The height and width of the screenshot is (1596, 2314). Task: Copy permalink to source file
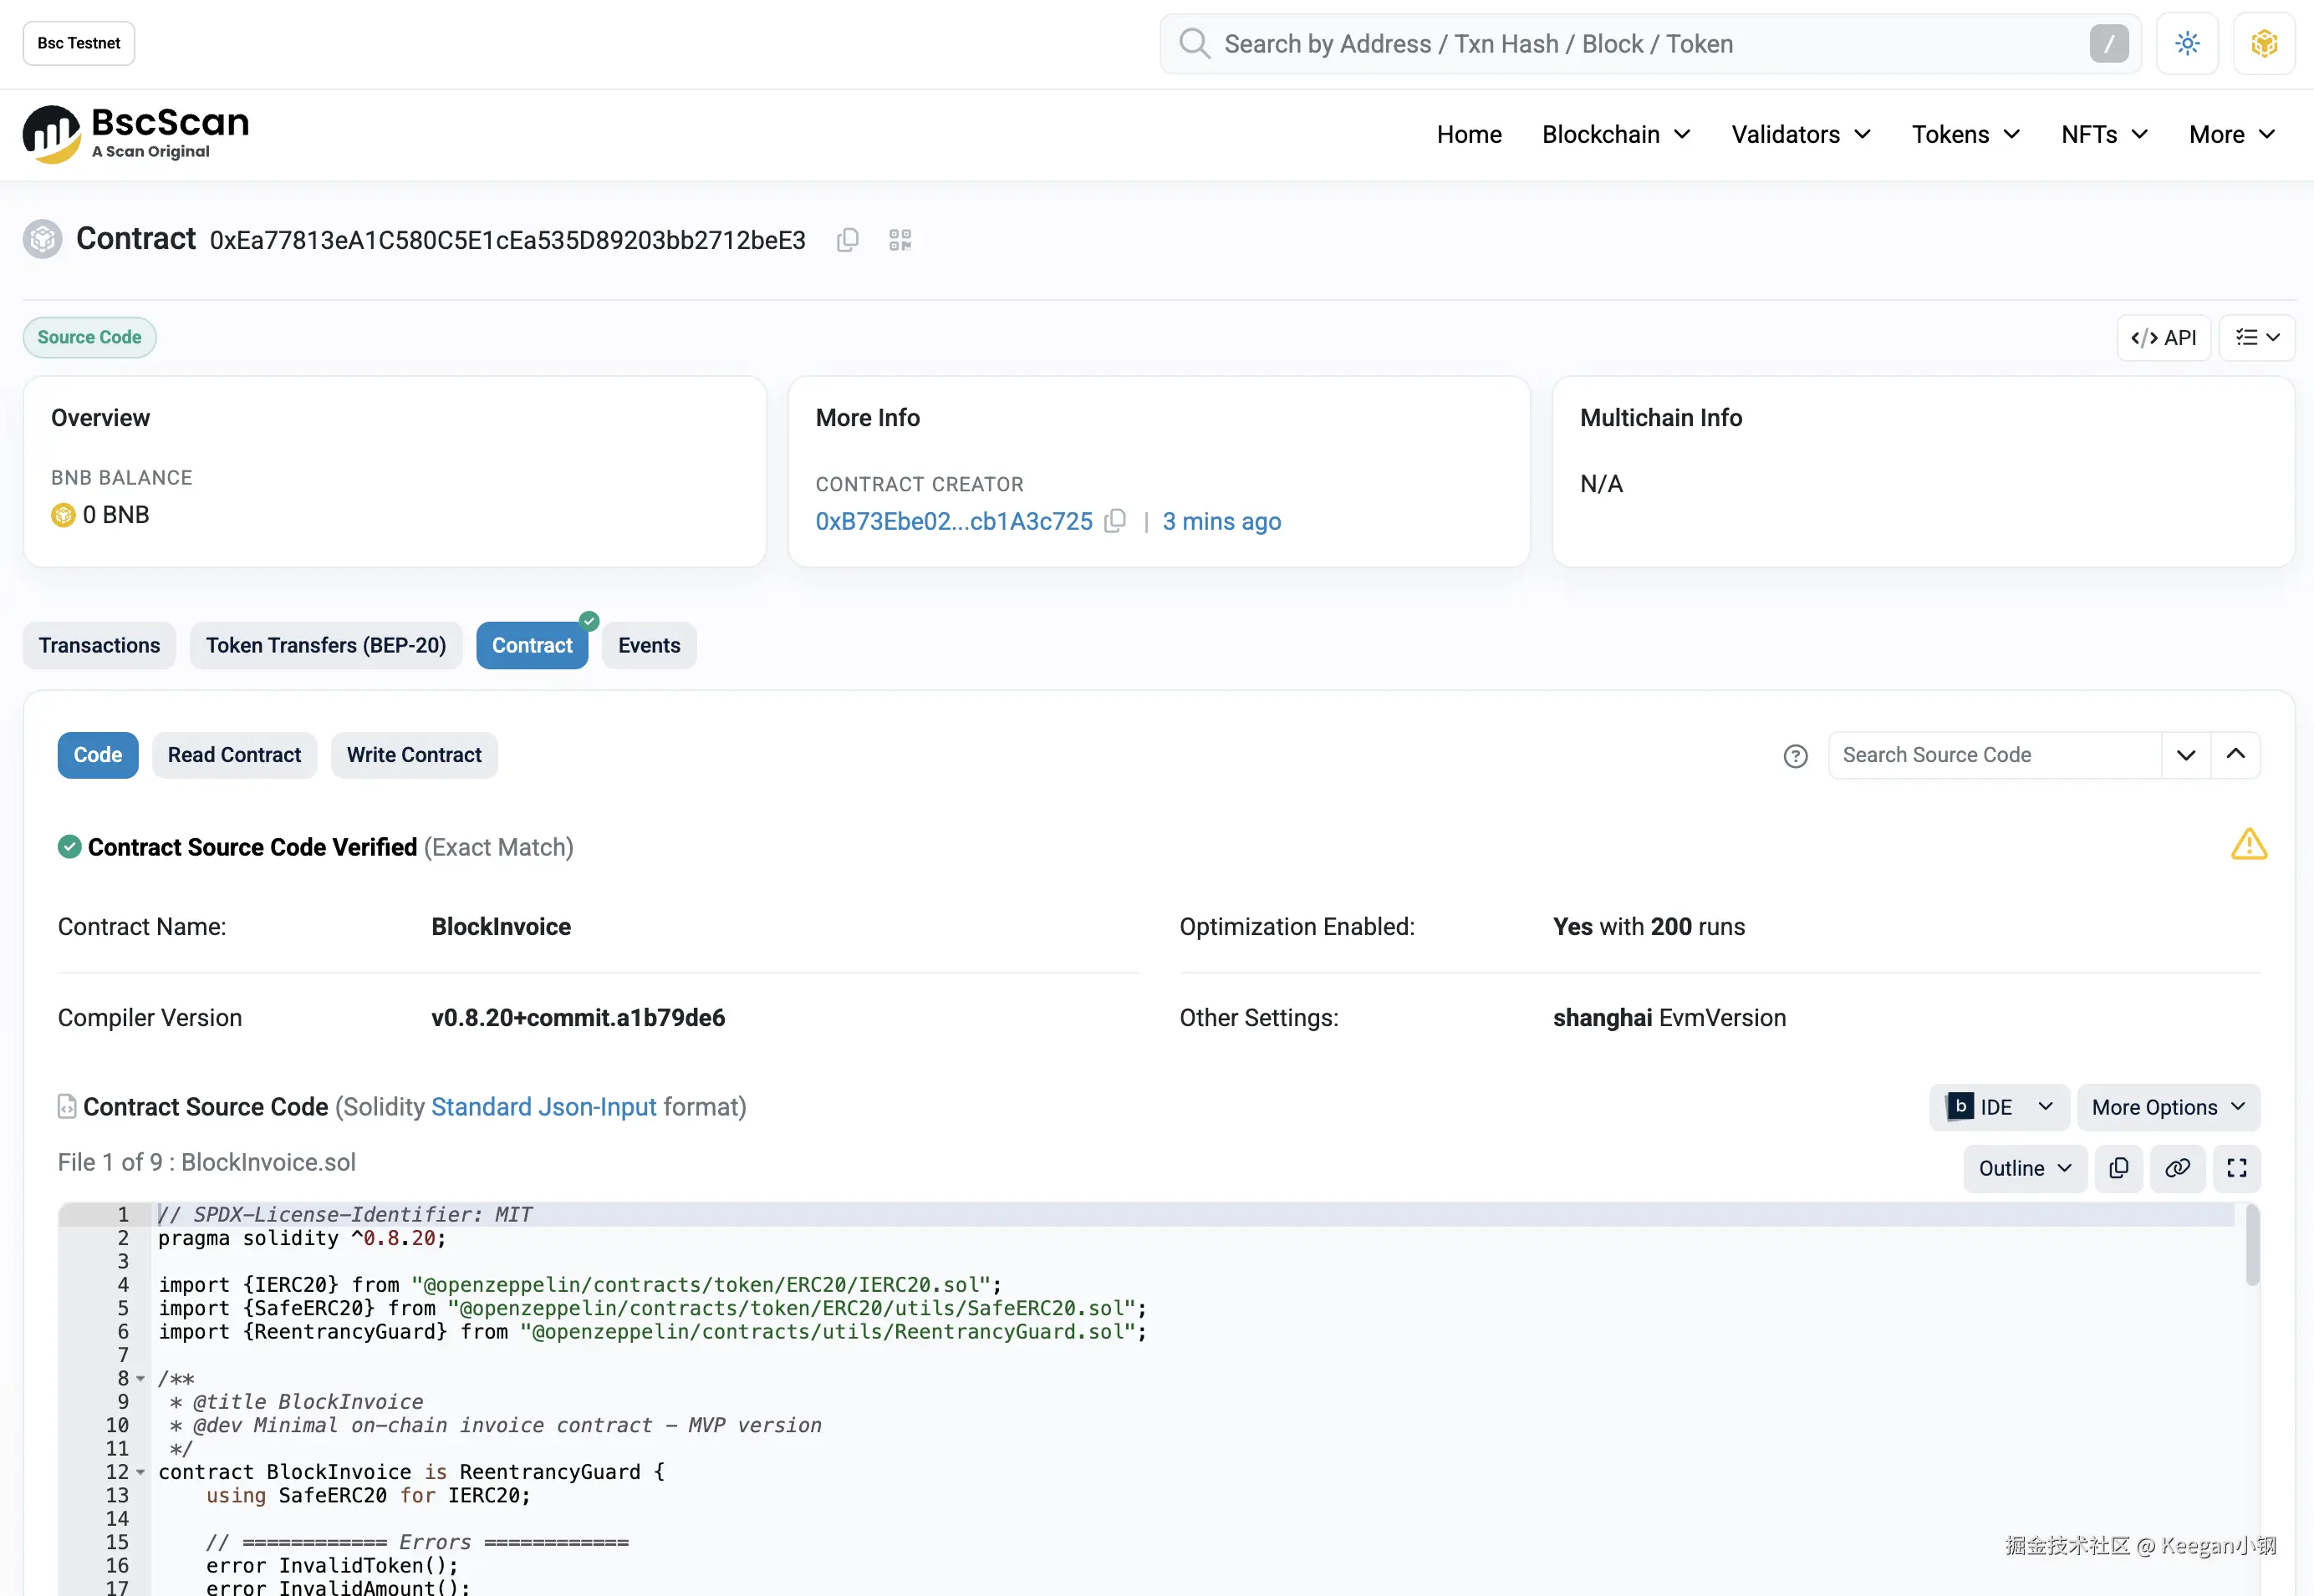pos(2177,1168)
